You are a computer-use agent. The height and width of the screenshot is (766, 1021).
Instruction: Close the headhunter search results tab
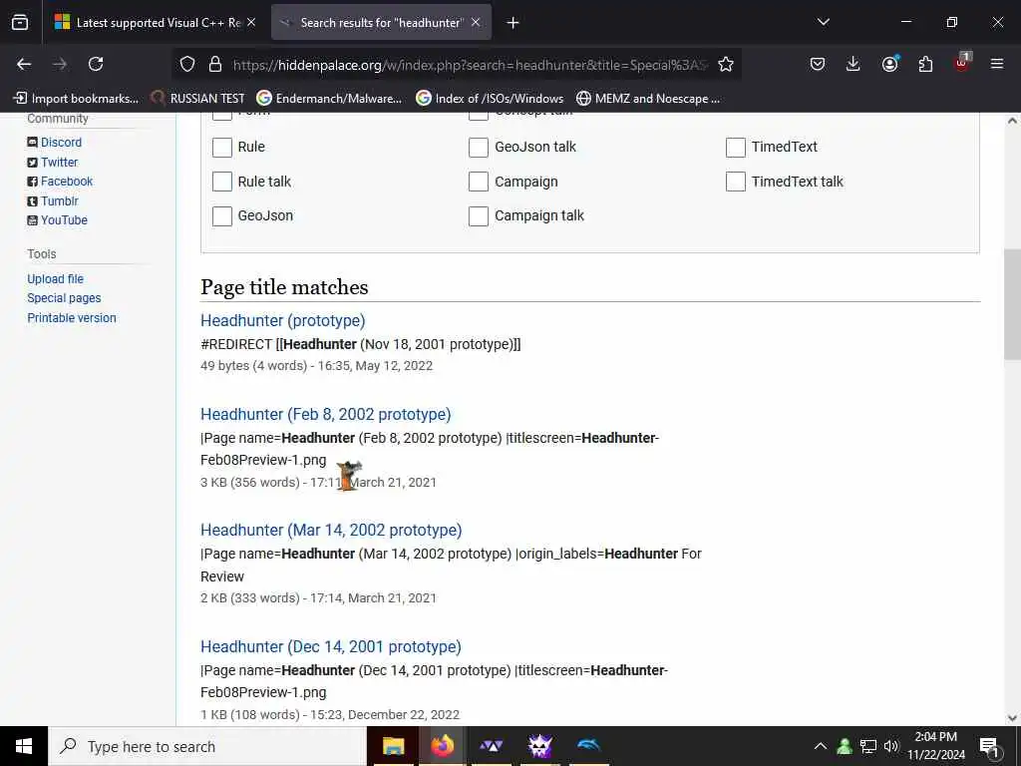pyautogui.click(x=476, y=22)
